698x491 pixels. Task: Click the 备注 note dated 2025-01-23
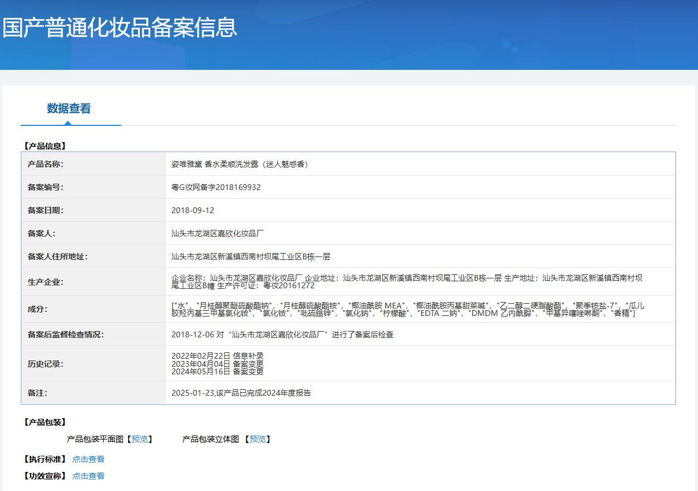pyautogui.click(x=241, y=393)
